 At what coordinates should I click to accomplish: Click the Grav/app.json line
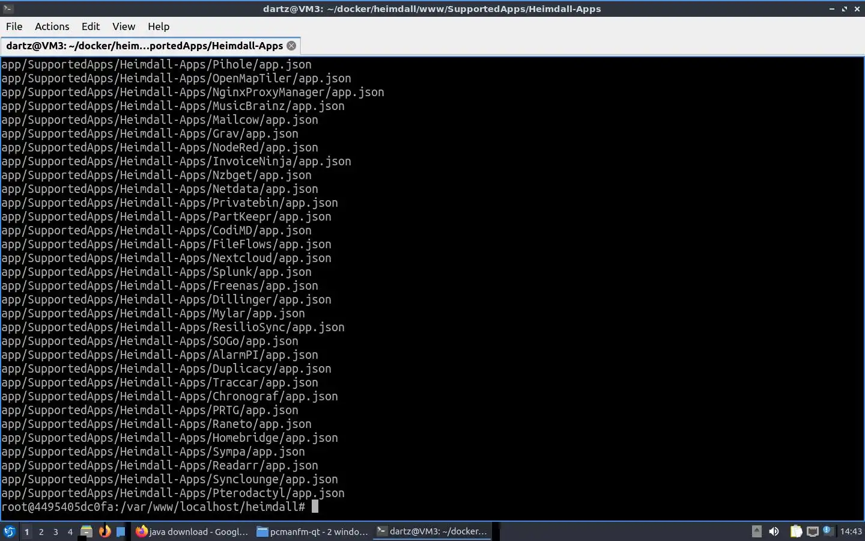(150, 133)
